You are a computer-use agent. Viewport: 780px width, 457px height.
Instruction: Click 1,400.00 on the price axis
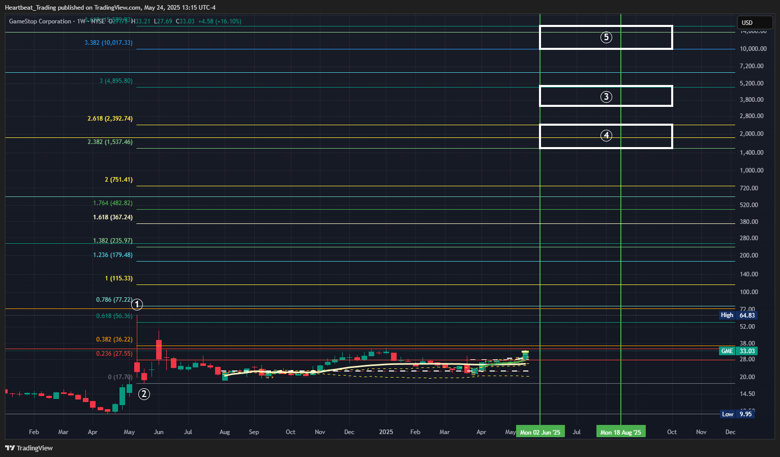752,153
